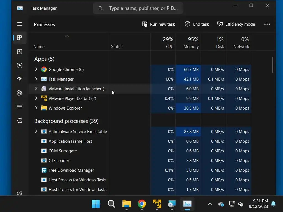The height and width of the screenshot is (212, 283).
Task: Show hidden system tray icons
Action: [210, 204]
